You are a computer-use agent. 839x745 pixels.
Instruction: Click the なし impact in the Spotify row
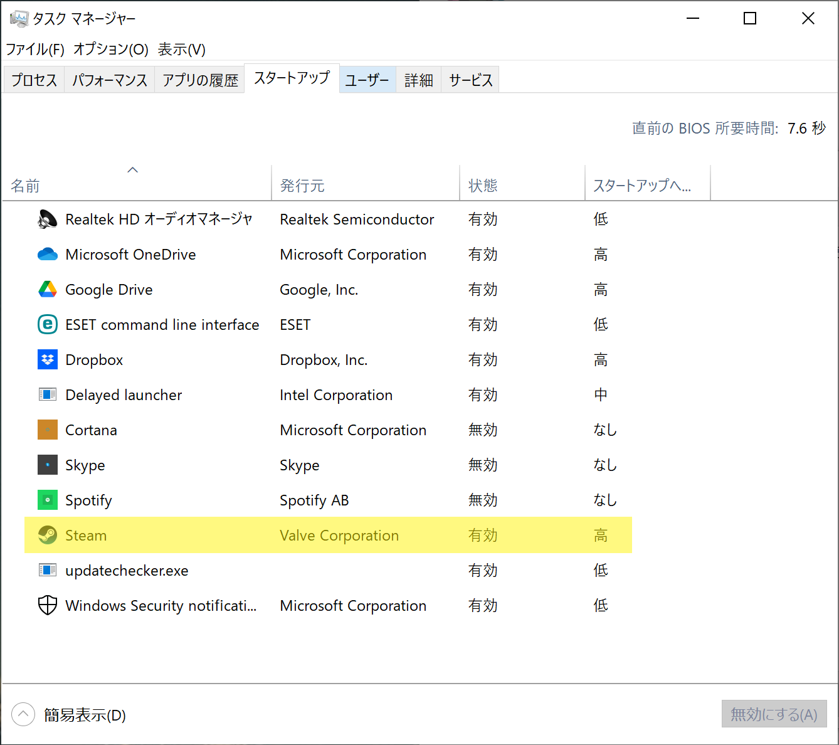click(x=605, y=500)
